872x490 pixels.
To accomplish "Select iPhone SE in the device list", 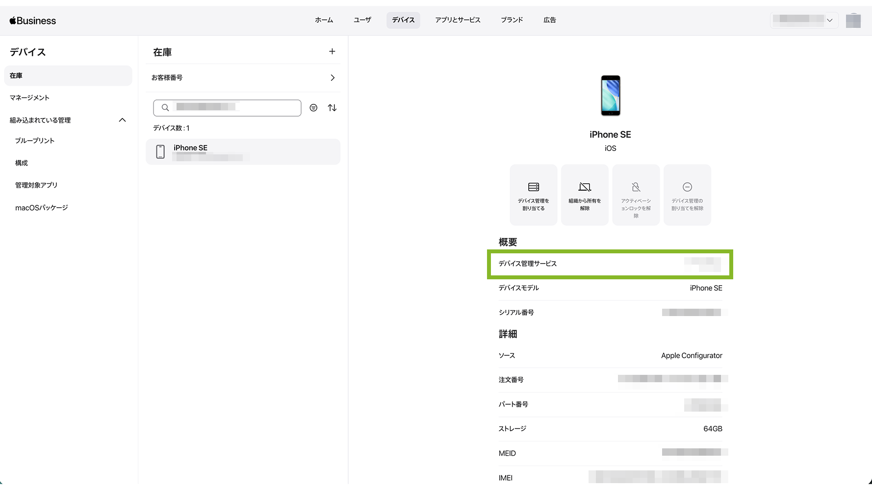I will 243,152.
